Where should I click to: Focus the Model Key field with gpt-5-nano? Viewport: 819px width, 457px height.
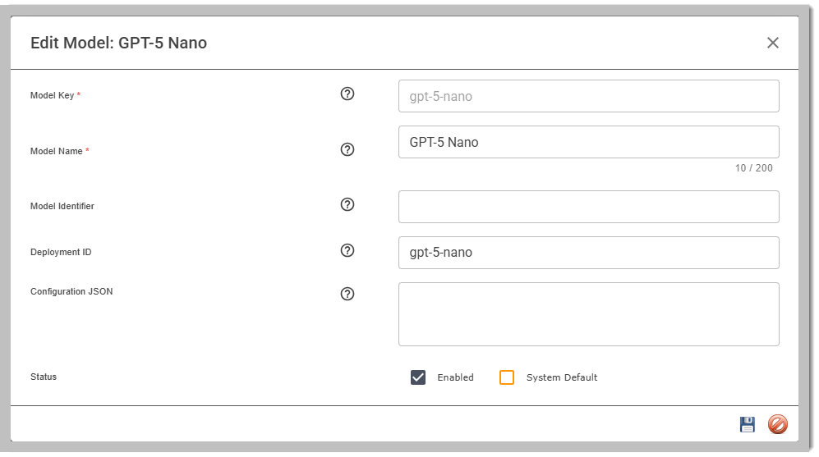[588, 96]
